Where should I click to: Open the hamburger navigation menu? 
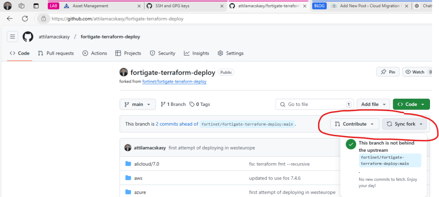[x=12, y=37]
